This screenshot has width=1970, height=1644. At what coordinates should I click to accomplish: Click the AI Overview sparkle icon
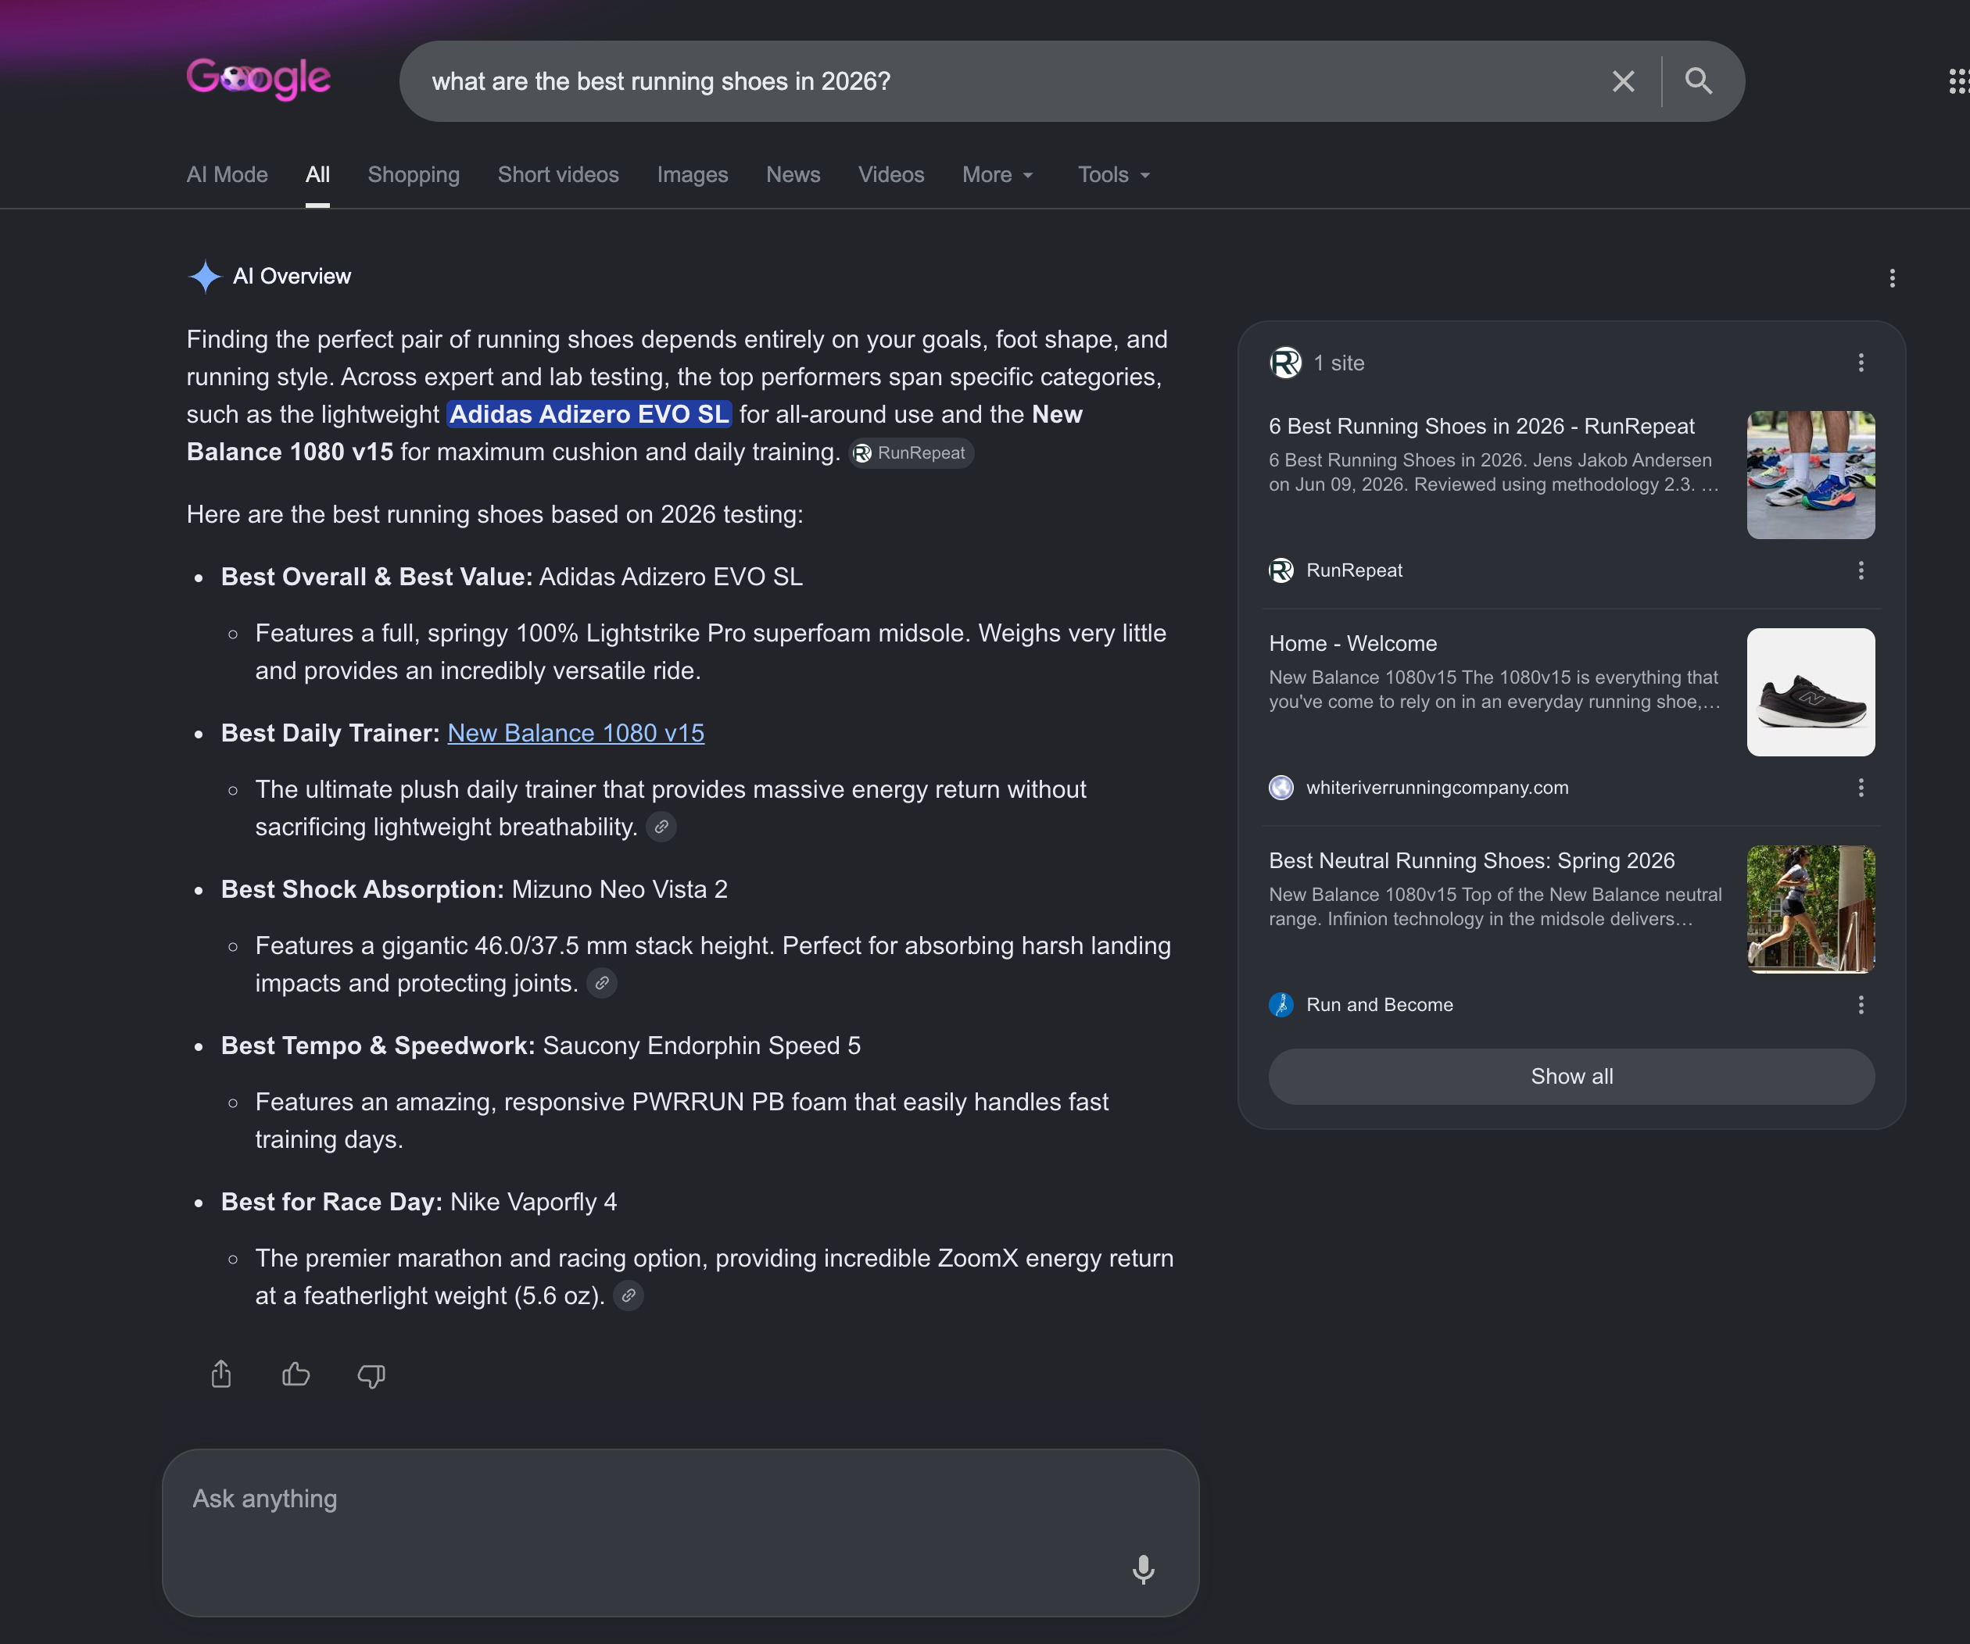[205, 277]
